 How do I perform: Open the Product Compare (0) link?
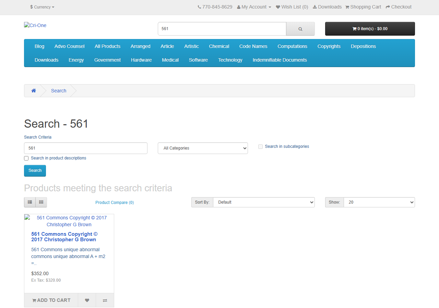(x=115, y=203)
